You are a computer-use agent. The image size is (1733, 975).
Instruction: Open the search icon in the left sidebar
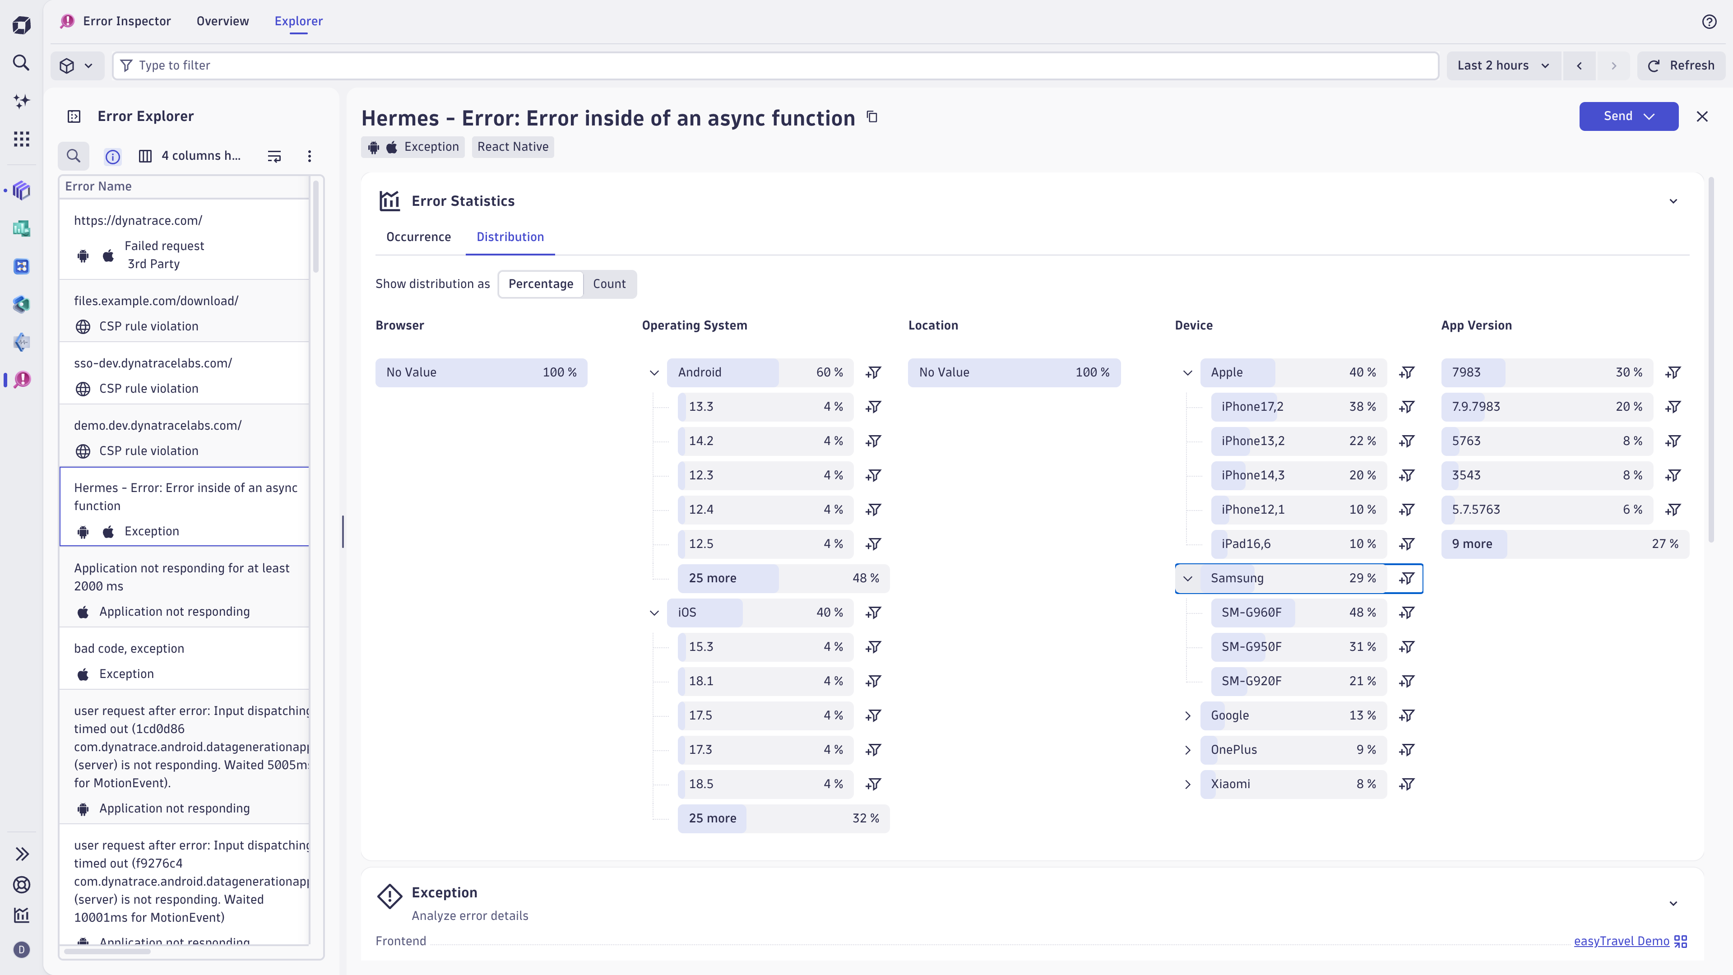(x=22, y=63)
